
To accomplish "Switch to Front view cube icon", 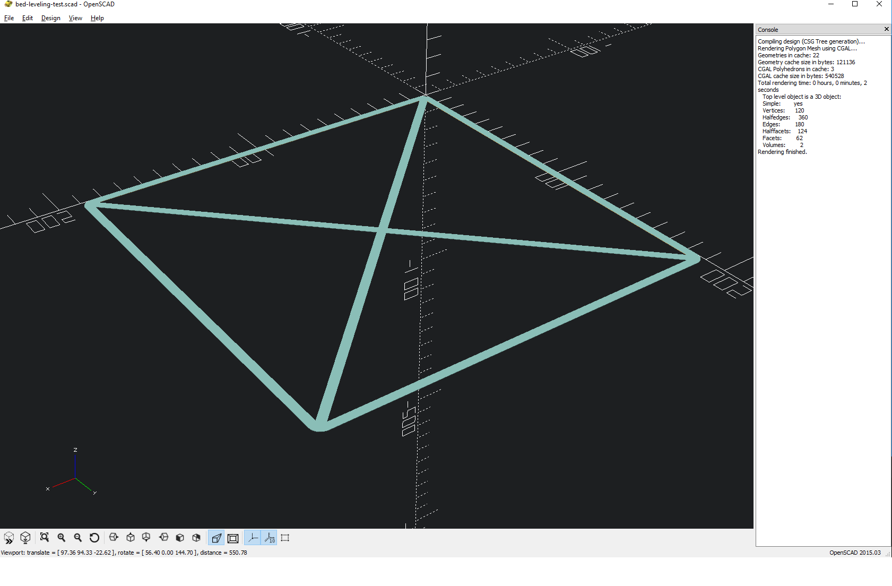I will [x=180, y=538].
